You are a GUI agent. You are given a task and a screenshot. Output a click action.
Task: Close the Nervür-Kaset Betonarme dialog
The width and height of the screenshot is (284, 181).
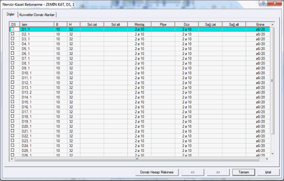[x=275, y=3]
